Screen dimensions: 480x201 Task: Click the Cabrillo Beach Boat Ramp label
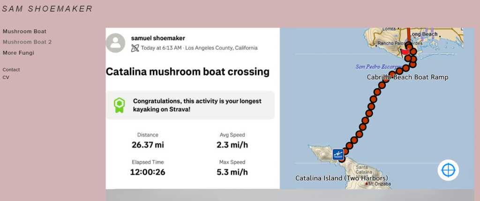[x=407, y=77]
